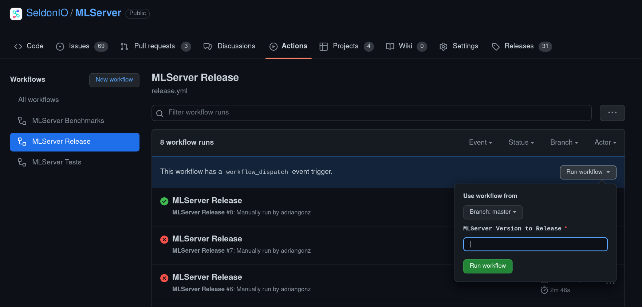Click the Actions play-circle icon
This screenshot has width=642, height=307.
click(273, 47)
